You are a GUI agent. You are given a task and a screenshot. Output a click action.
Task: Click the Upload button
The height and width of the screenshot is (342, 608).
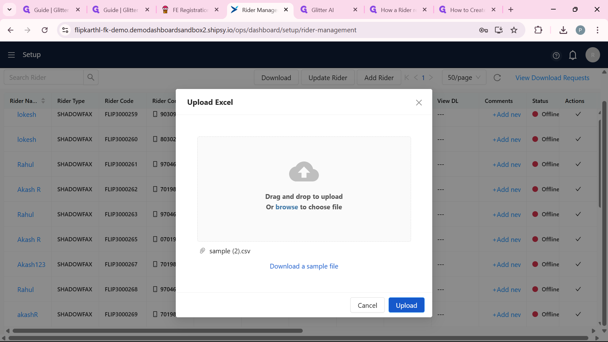click(x=406, y=305)
